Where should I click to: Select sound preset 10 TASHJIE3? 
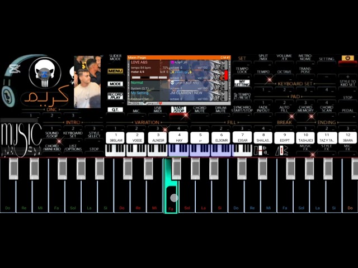click(306, 138)
